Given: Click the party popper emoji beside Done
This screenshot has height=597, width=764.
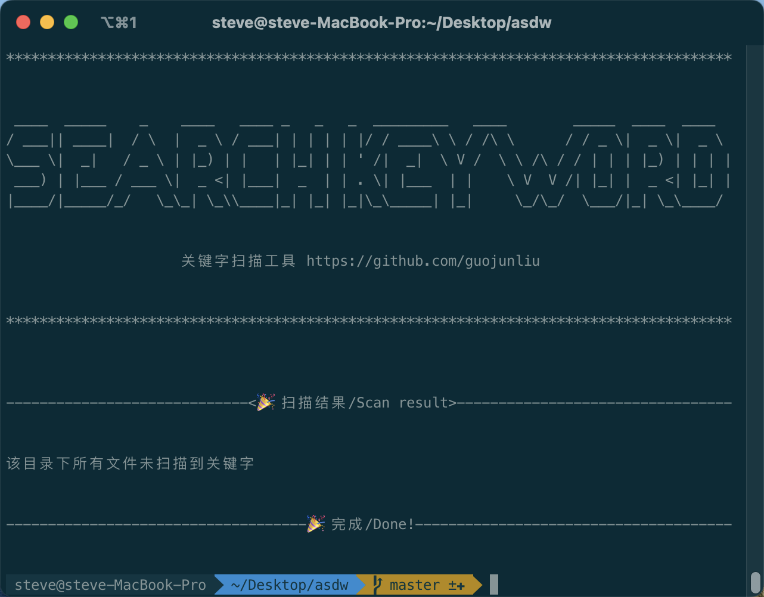Looking at the screenshot, I should [316, 524].
